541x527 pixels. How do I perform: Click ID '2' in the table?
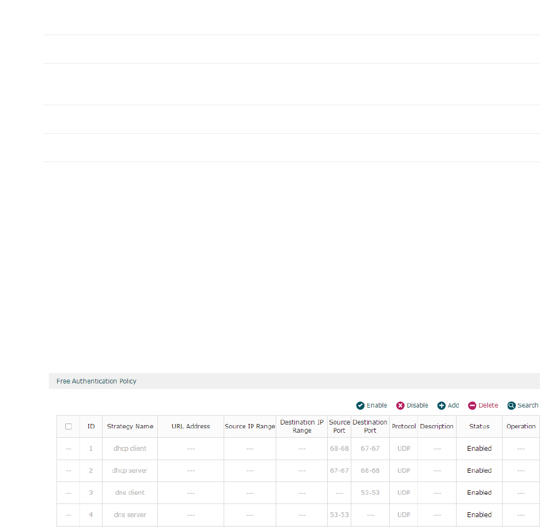click(x=91, y=471)
